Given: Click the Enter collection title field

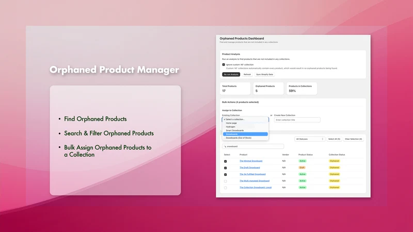Looking at the screenshot, I should 297,120.
